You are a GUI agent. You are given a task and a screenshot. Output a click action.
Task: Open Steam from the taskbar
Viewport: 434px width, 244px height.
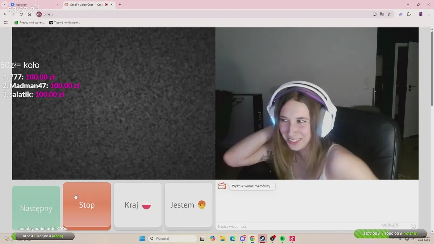(x=262, y=239)
